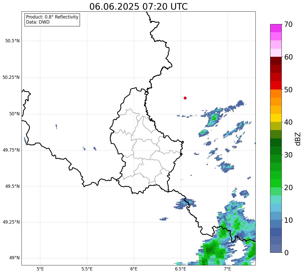Pick the orange swatch just above 50

pyautogui.click(x=276, y=94)
